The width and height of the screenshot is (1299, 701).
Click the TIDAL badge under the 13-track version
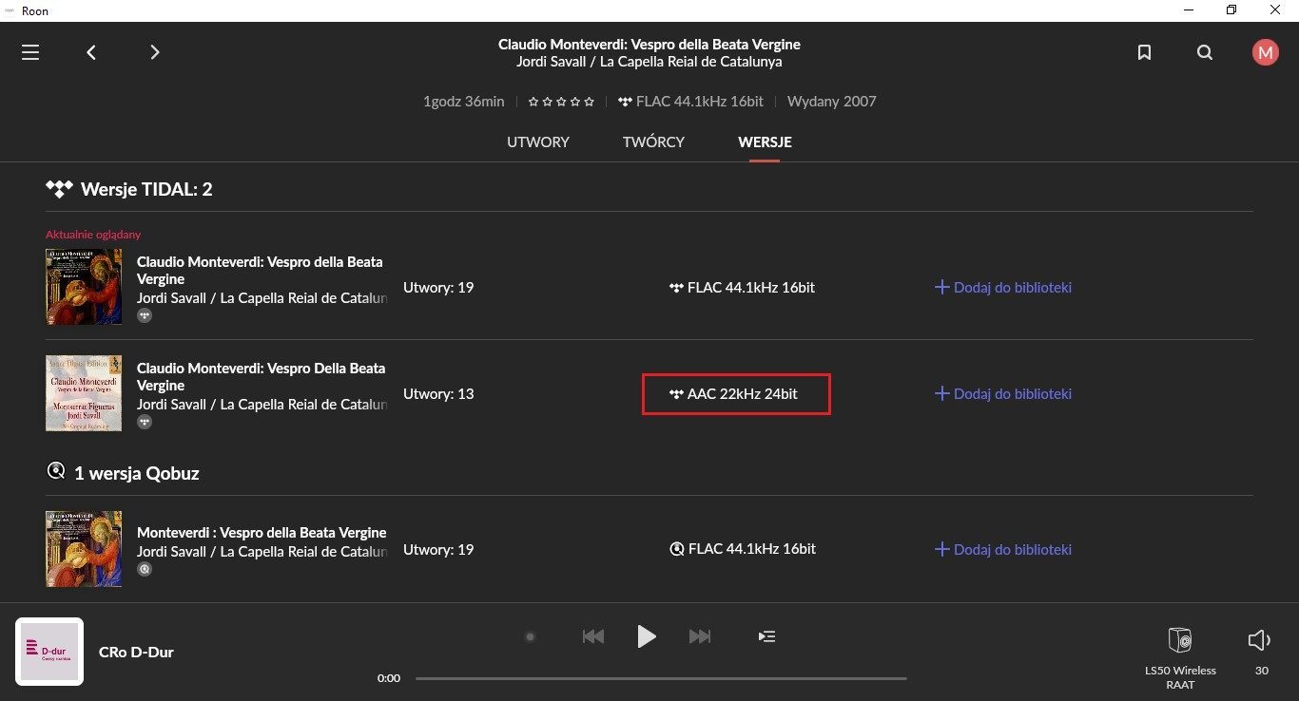pyautogui.click(x=145, y=422)
